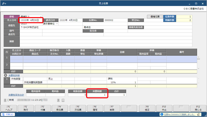Image resolution: width=207 pixels, height=117 pixels.
Task: Click the history search icon button
Action: (x=63, y=100)
